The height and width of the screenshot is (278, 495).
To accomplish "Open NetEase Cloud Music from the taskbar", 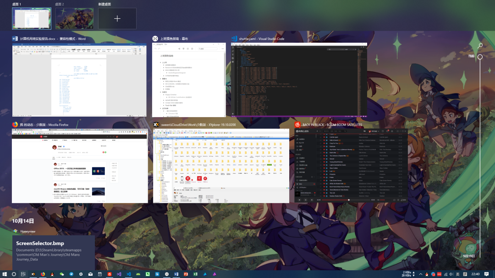I will click(x=110, y=274).
